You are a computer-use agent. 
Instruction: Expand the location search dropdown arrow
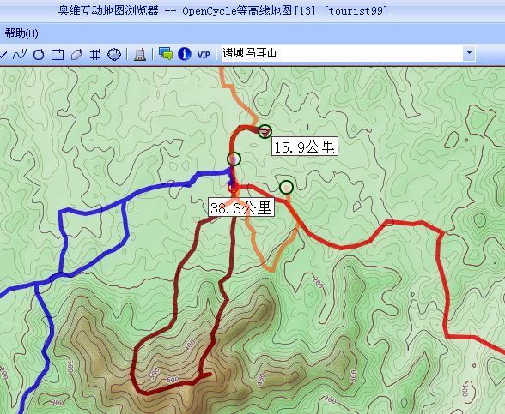469,53
